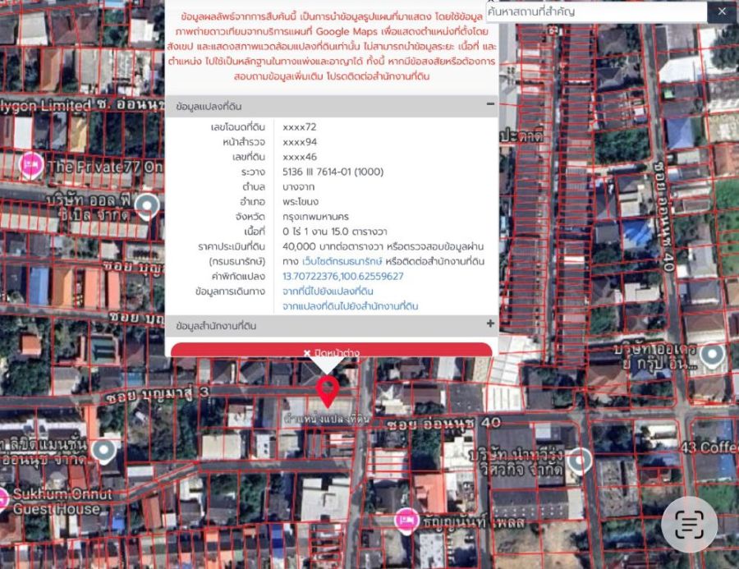Select The Private 77 hotel marker

click(x=32, y=164)
